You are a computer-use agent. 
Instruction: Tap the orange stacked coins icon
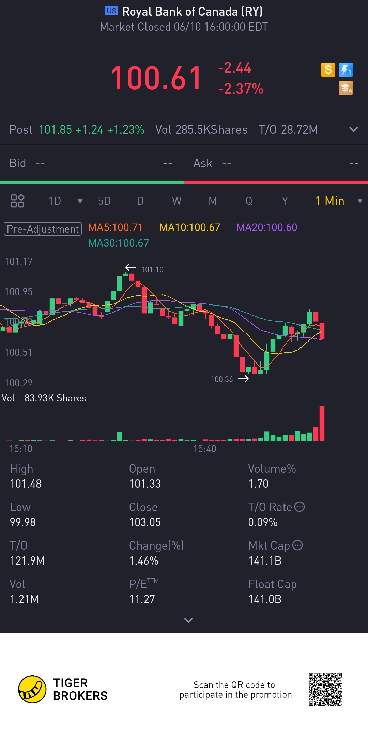pos(346,88)
